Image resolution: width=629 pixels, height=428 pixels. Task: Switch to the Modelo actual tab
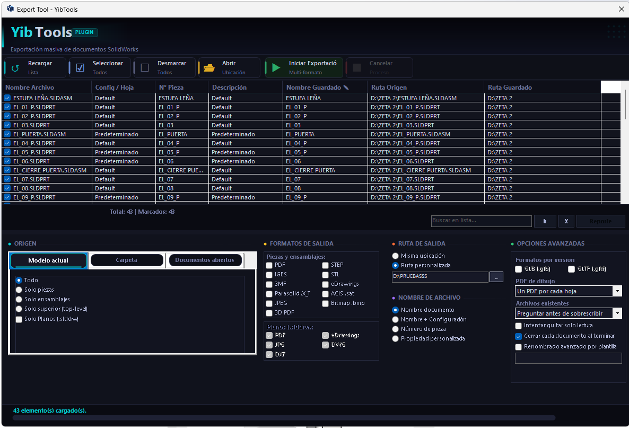point(48,260)
